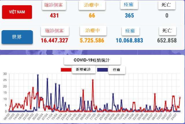Click the world confirmed total 16.447.327
The width and height of the screenshot is (185, 124).
tap(54, 40)
